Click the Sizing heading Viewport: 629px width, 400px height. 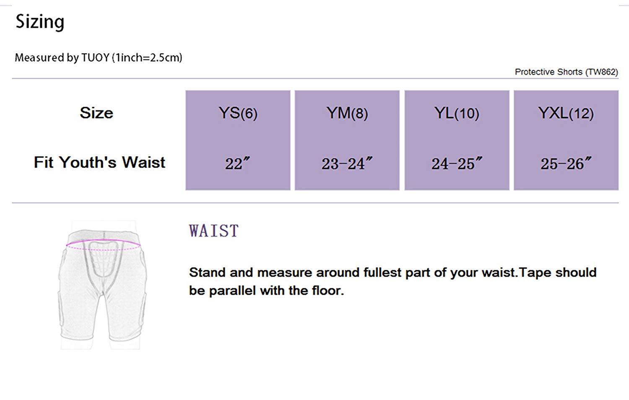(x=40, y=22)
